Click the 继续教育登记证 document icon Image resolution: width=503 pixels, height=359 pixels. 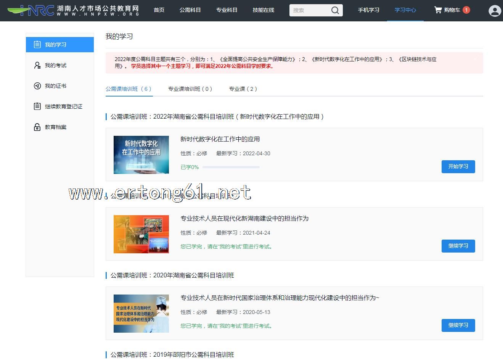37,106
